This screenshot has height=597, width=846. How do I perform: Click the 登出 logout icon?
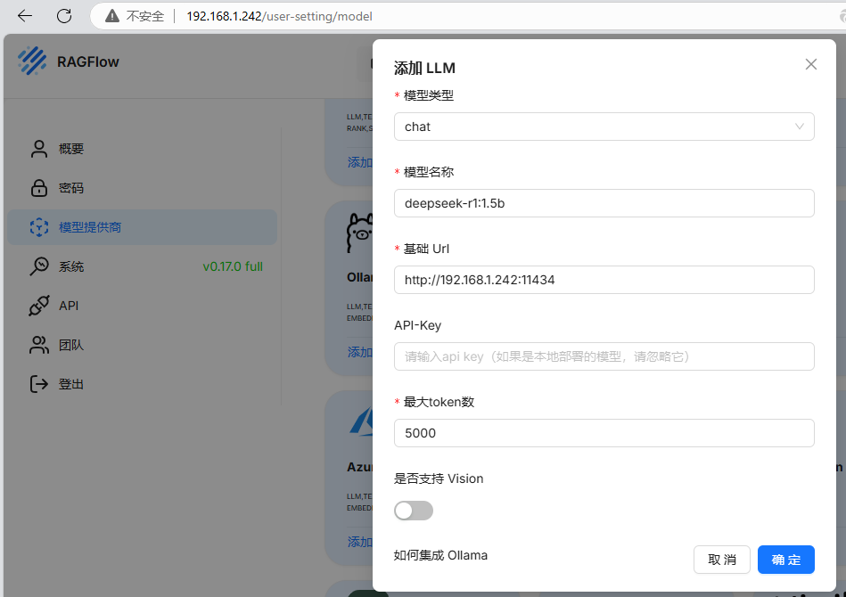[x=38, y=384]
